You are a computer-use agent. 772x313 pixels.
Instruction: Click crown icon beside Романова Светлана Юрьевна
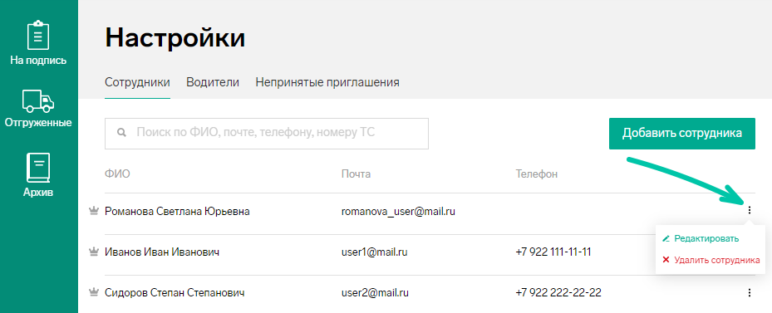[94, 211]
